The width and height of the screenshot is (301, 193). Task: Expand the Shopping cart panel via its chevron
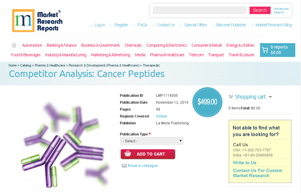270,97
